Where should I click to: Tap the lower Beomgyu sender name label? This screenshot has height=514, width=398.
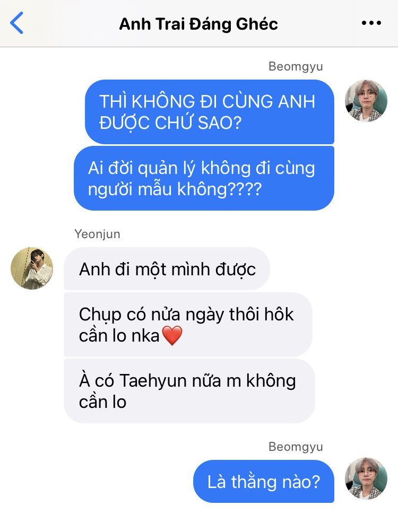pyautogui.click(x=296, y=447)
